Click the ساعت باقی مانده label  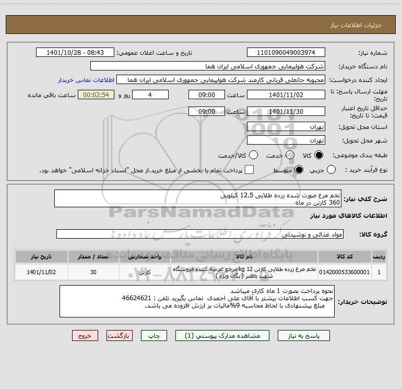[x=52, y=95]
